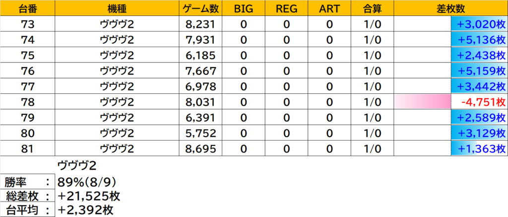Click the BIG column header

pos(243,8)
